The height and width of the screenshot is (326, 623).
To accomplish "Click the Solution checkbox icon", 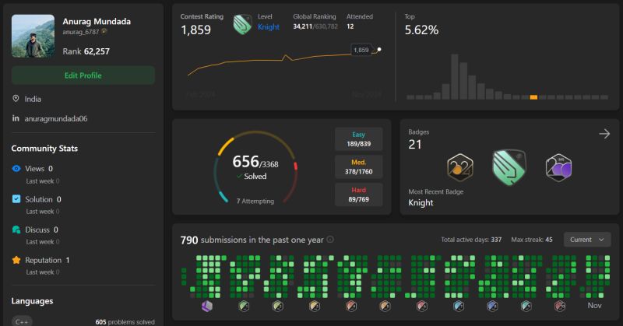I will tap(16, 199).
